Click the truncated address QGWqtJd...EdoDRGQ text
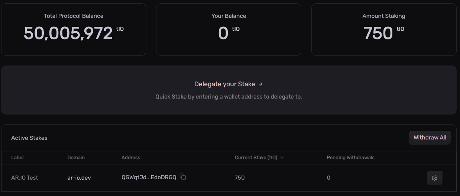The width and height of the screenshot is (460, 196). click(149, 178)
